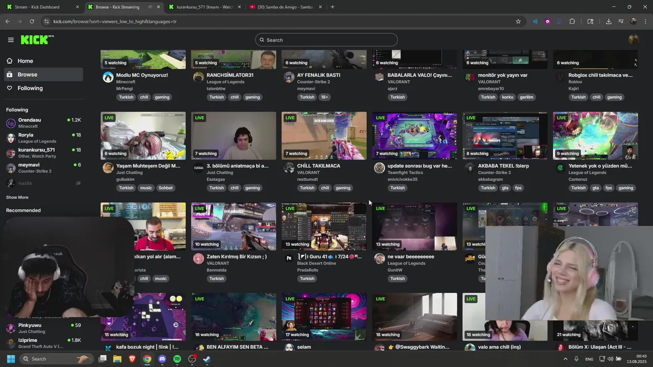Open MrPengi channel avatar

click(x=108, y=77)
